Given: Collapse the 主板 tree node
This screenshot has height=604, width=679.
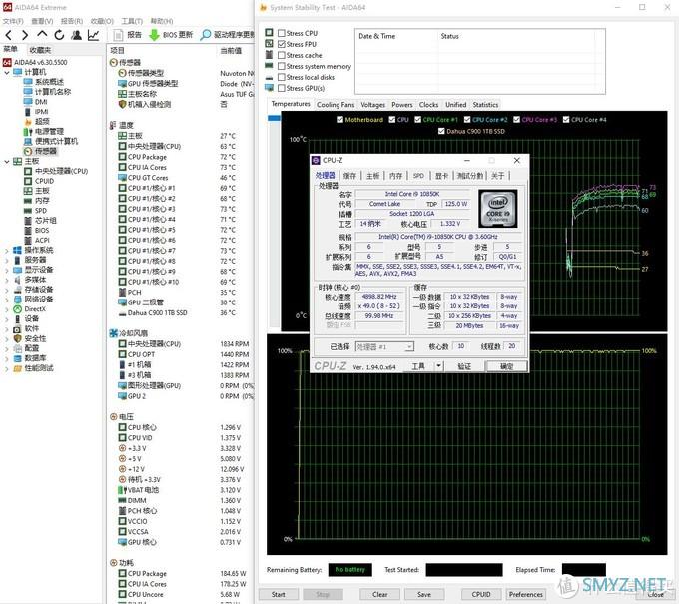Looking at the screenshot, I should pyautogui.click(x=7, y=161).
